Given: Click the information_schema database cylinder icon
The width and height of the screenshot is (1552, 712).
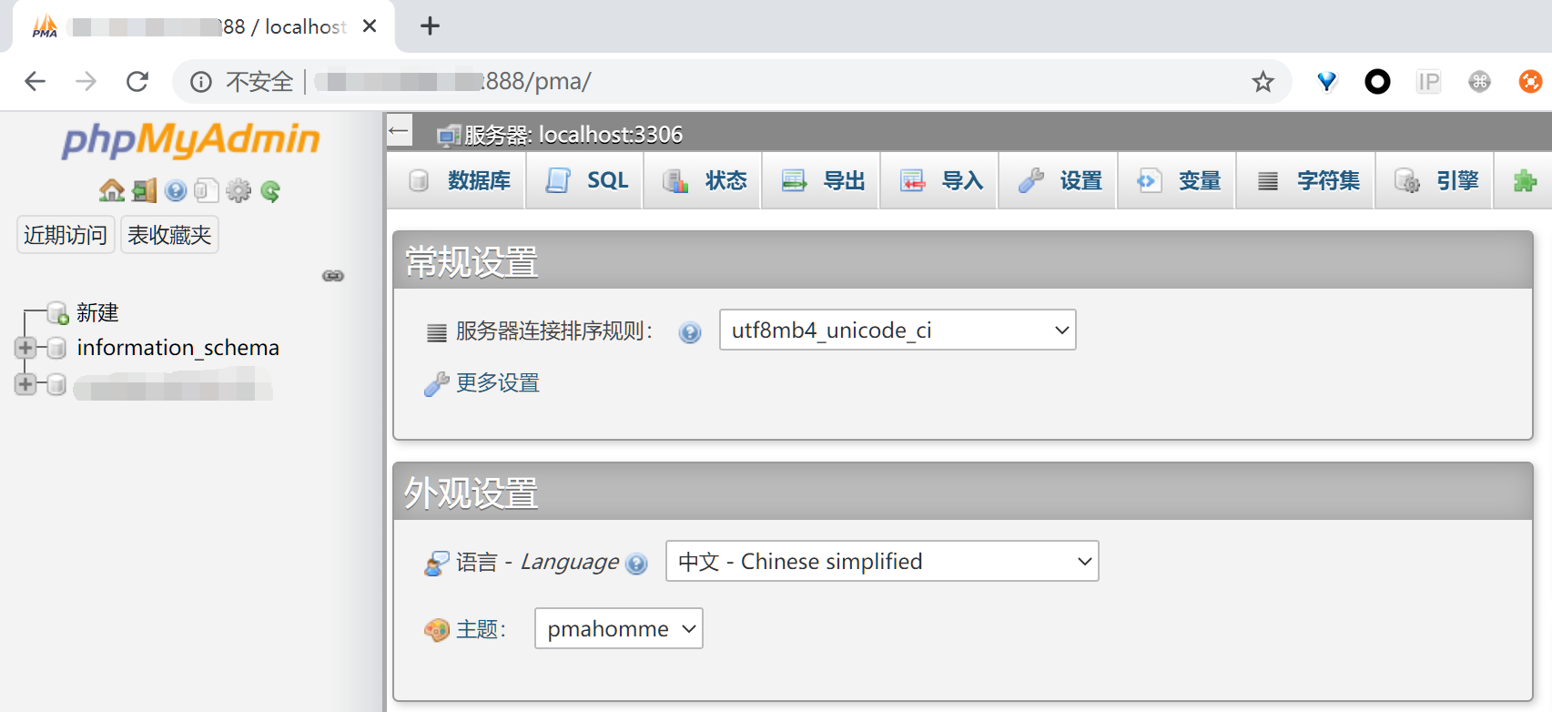Looking at the screenshot, I should 56,348.
